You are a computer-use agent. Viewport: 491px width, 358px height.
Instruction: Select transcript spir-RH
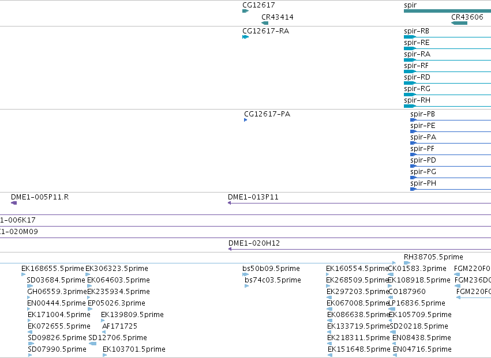417,100
